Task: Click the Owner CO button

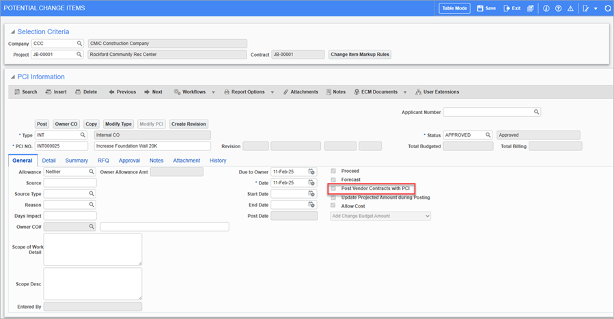Action: pos(66,124)
